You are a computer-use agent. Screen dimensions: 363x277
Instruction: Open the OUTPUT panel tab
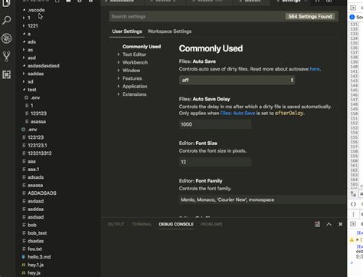[116, 224]
